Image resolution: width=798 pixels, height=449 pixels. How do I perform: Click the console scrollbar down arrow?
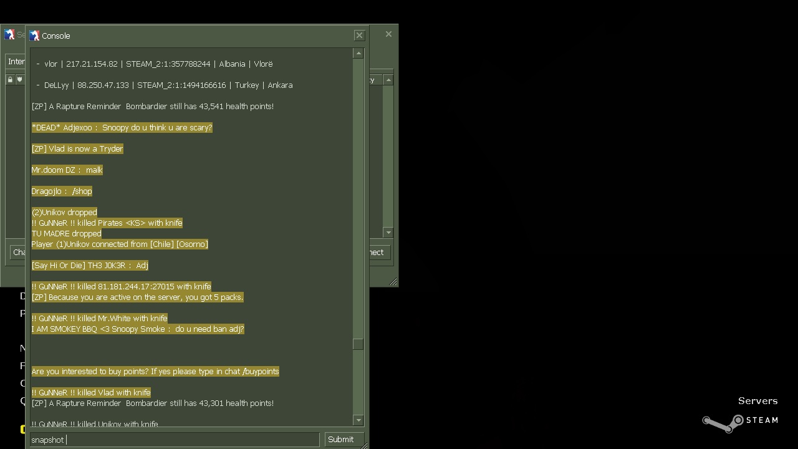[x=358, y=420]
